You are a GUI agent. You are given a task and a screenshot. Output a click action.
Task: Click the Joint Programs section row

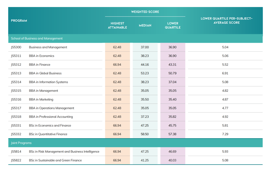pos(135,143)
